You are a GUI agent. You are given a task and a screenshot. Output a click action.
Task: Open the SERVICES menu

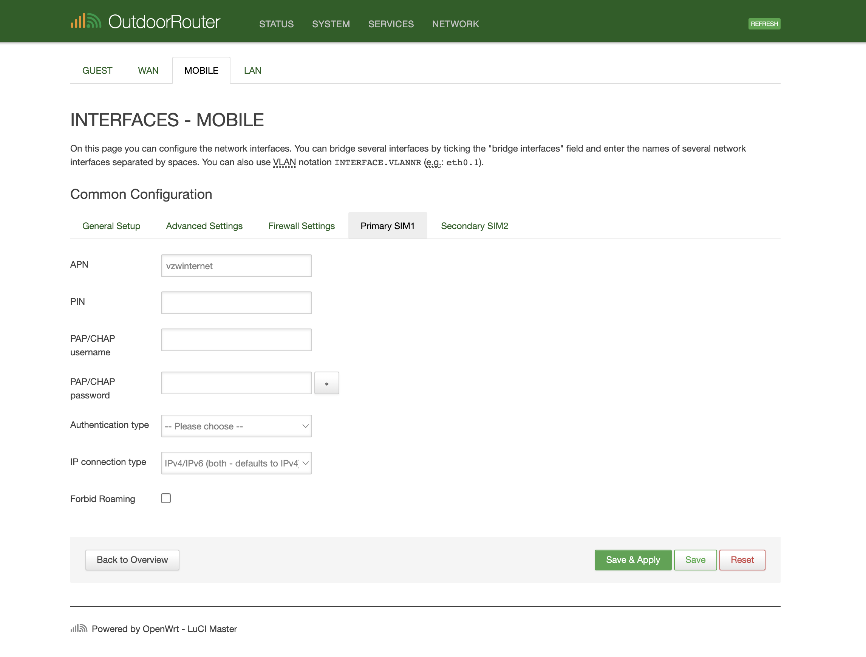(x=391, y=24)
